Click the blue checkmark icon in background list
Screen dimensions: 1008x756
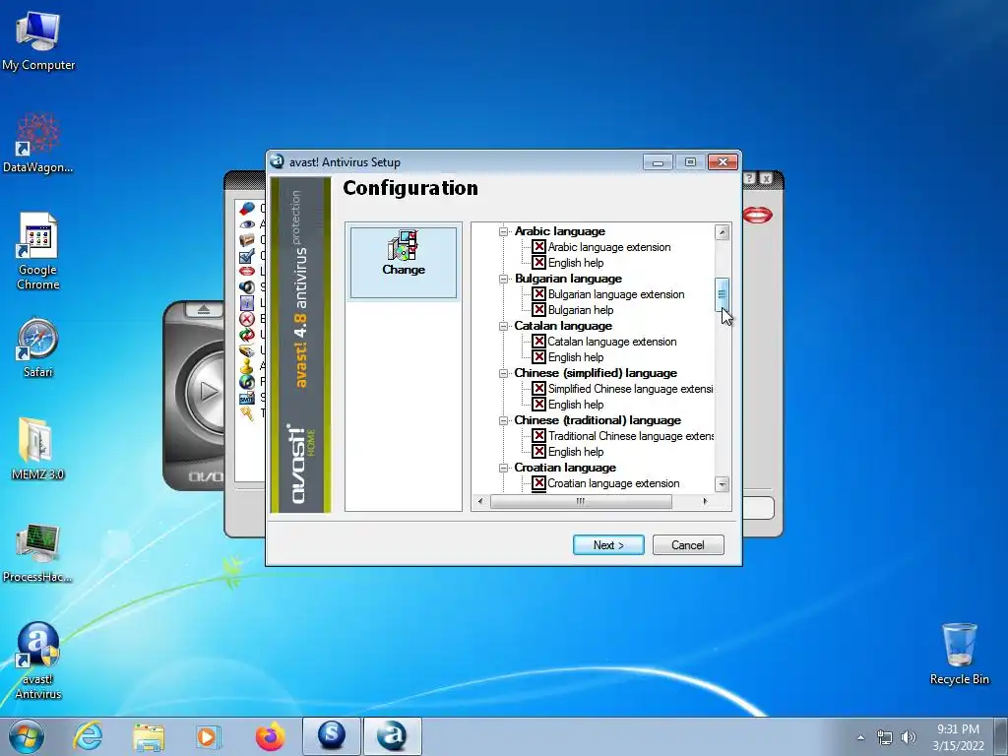coord(247,256)
